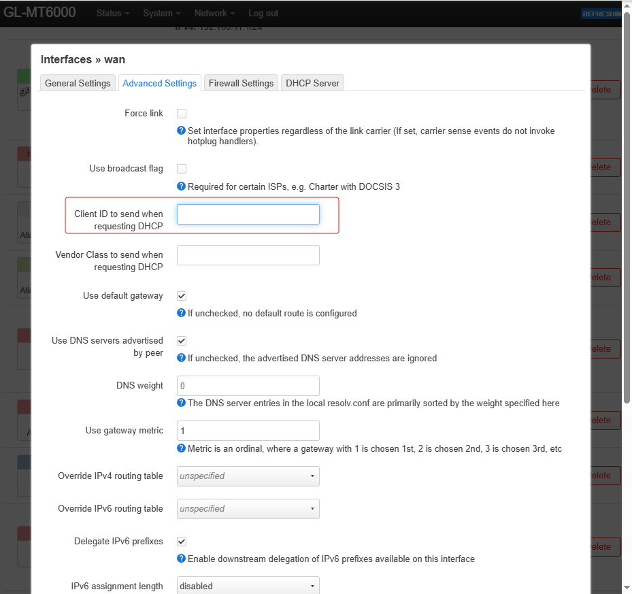Click help icon under Use broadcast flag
Screen dimensions: 632x594
click(x=182, y=186)
